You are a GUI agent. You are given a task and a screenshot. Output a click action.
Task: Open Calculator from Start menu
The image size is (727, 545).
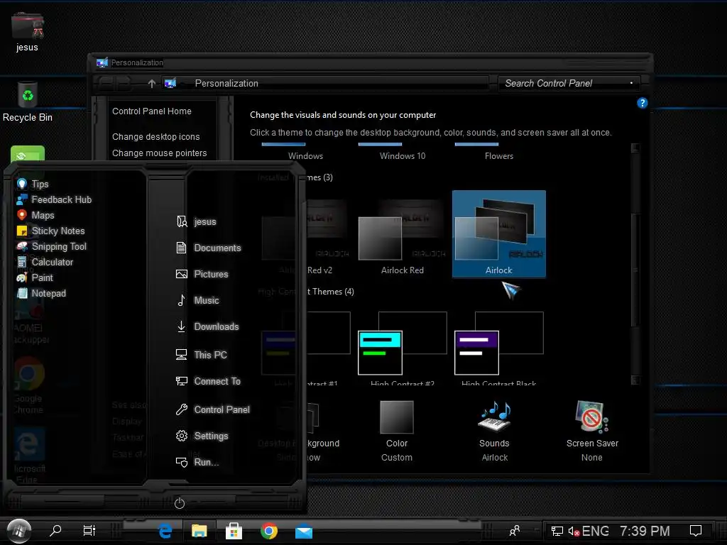(x=45, y=263)
